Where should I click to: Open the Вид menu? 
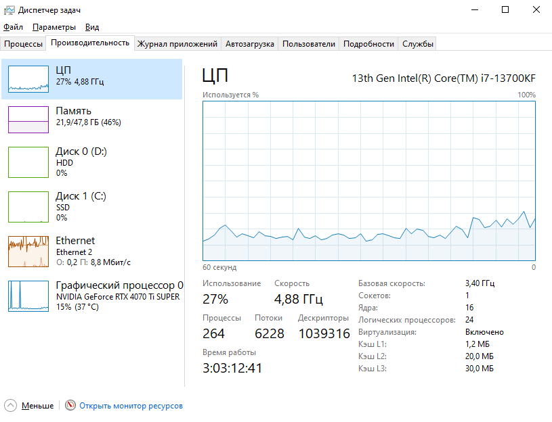pyautogui.click(x=92, y=27)
